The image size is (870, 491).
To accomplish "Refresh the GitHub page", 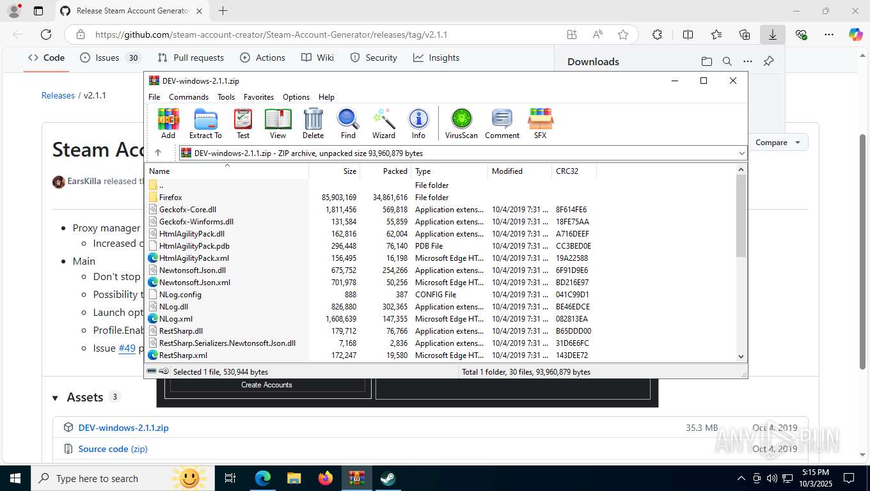I will coord(46,35).
